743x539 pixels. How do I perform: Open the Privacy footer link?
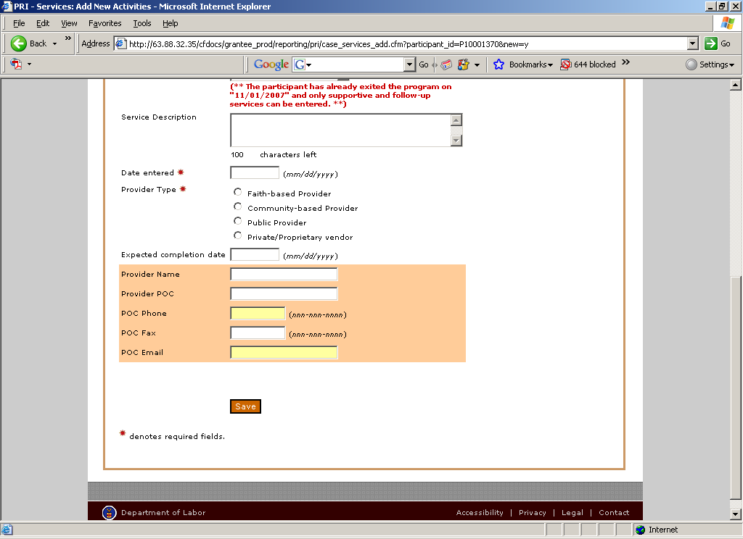click(532, 512)
